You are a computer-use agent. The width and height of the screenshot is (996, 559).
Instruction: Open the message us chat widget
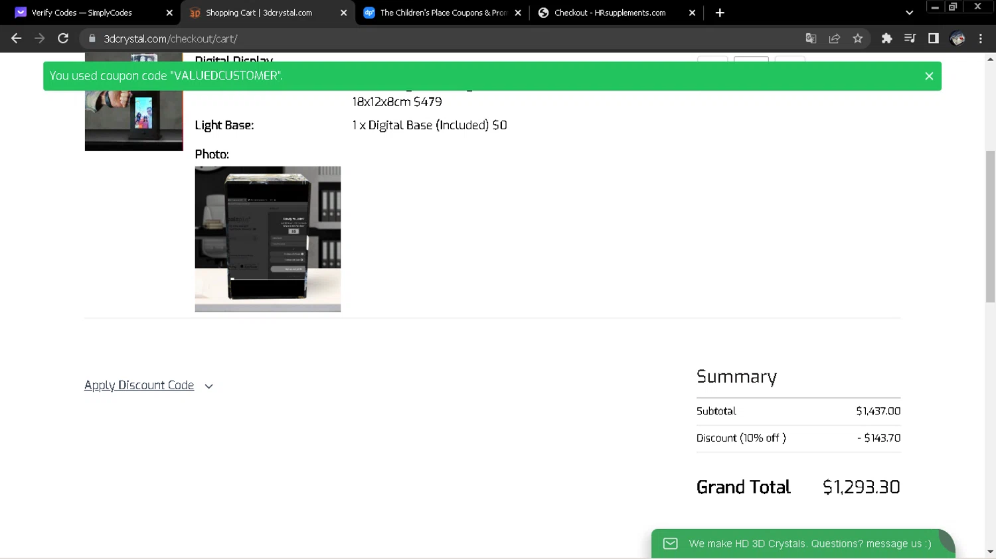803,544
